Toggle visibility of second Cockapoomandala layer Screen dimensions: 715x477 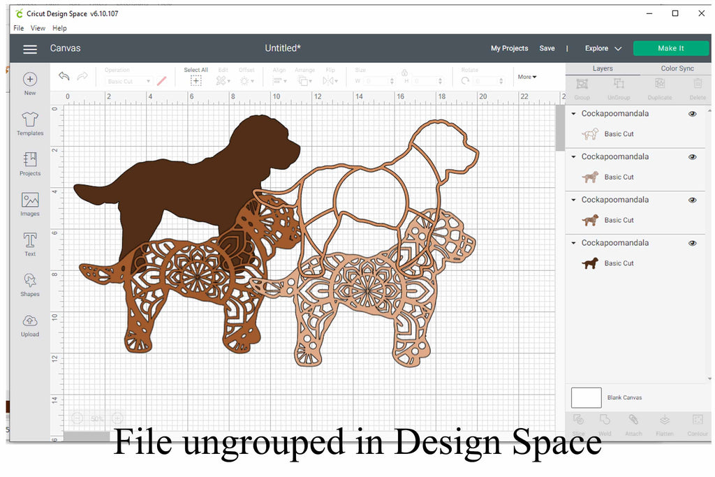[692, 157]
